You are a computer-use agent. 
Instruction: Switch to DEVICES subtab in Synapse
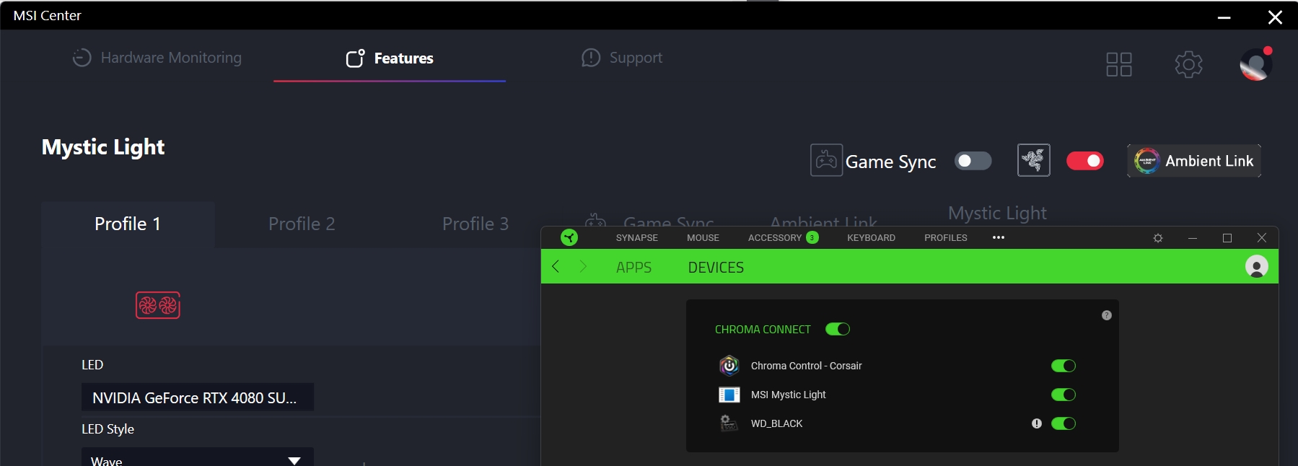click(x=716, y=268)
